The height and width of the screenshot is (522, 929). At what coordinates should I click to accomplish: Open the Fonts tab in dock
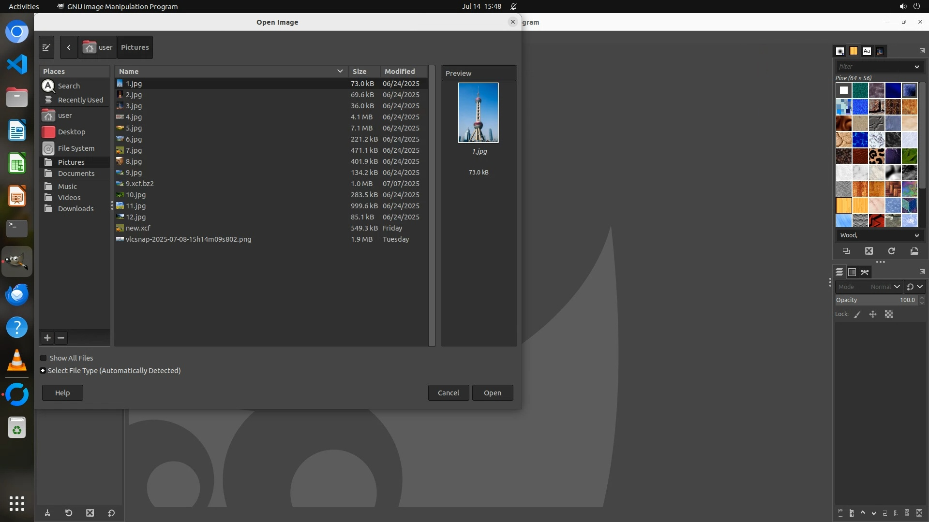coord(867,51)
